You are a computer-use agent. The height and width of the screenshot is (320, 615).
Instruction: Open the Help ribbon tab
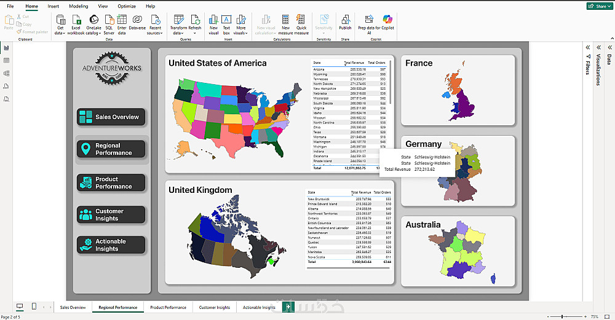[150, 6]
